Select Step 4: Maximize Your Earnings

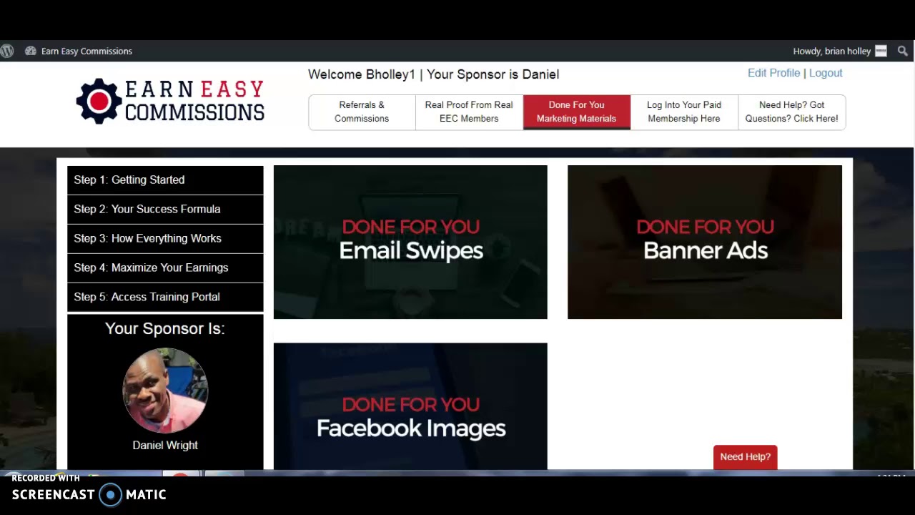(165, 268)
